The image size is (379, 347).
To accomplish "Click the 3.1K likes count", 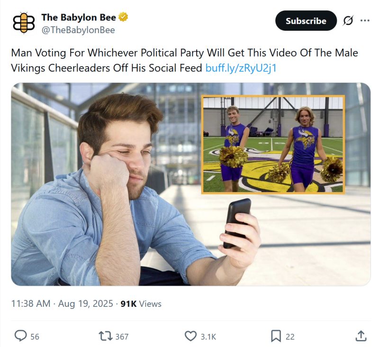I will click(x=208, y=337).
